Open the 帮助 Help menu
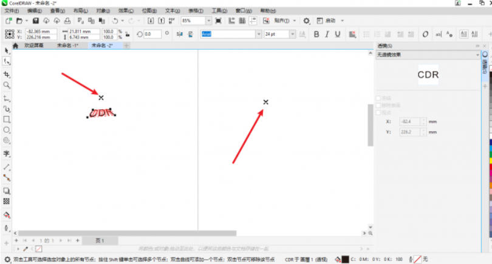This screenshot has width=492, height=264. [268, 11]
